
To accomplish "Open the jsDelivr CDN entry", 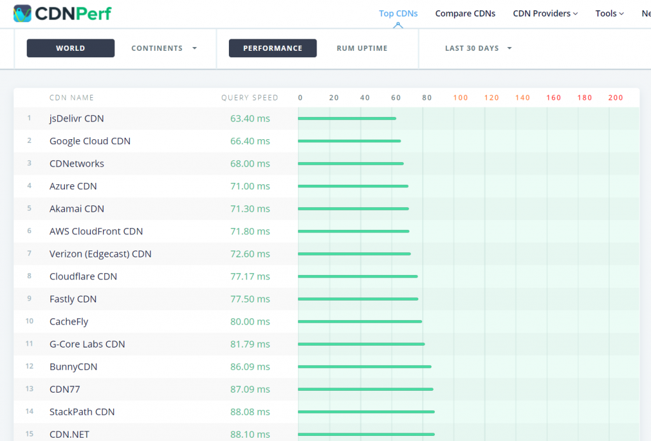I will click(x=76, y=118).
